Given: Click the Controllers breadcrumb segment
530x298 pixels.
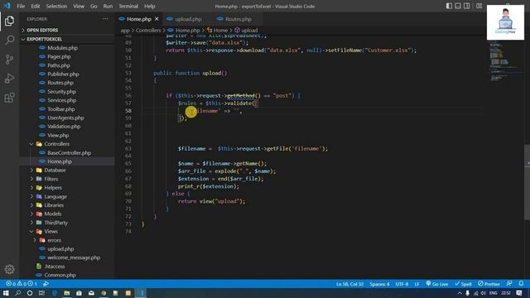Looking at the screenshot, I should pos(148,30).
